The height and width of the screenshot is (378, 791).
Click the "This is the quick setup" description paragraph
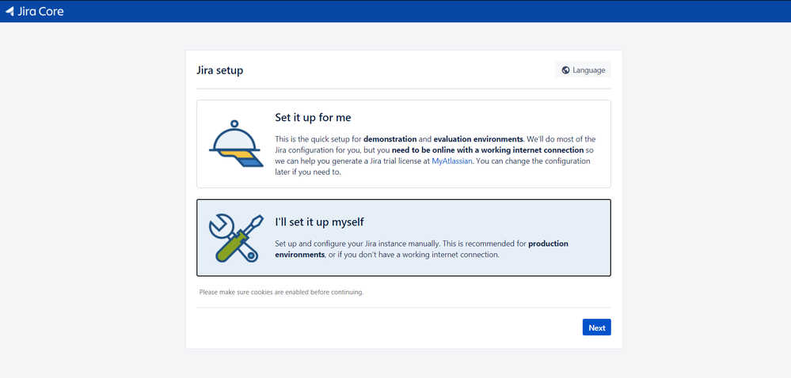(x=435, y=156)
